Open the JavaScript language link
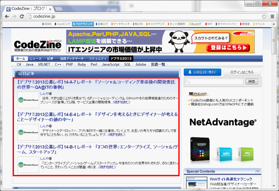The image size is (279, 191). (111, 65)
